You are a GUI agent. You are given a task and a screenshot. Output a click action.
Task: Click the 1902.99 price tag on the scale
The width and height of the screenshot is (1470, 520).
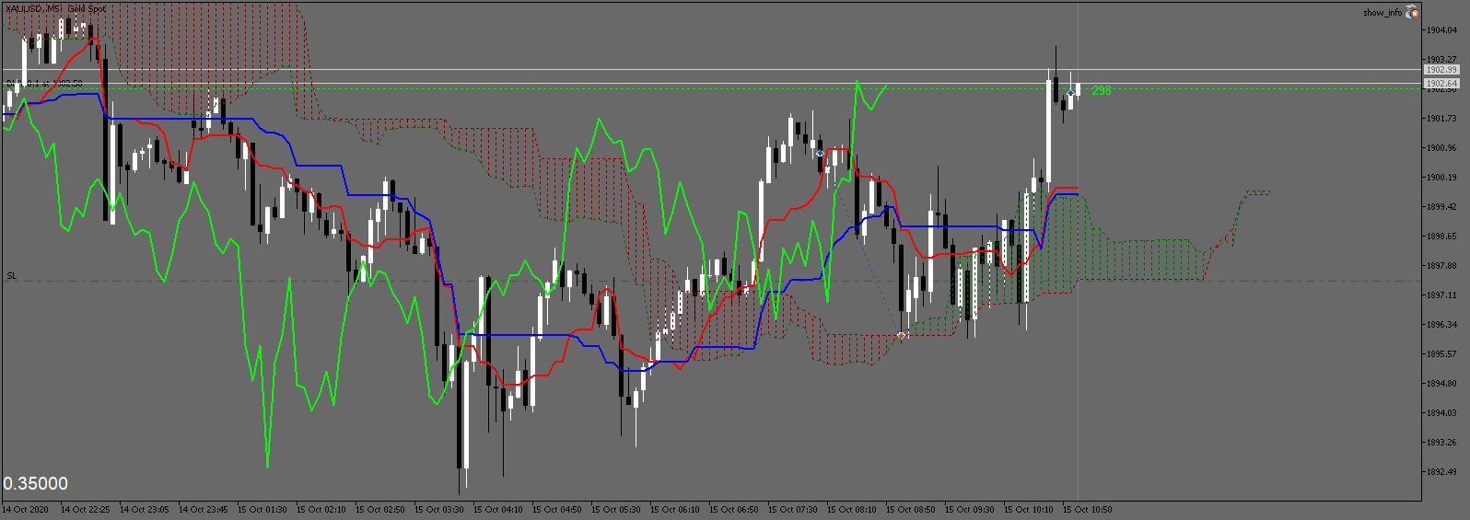point(1441,70)
